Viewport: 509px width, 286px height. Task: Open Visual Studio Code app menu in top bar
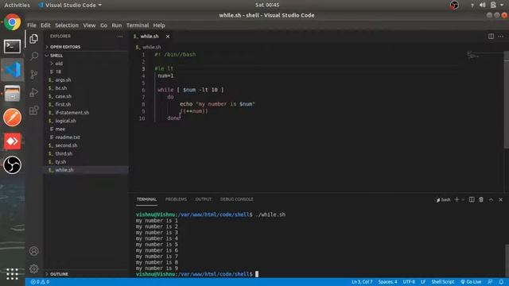pyautogui.click(x=70, y=6)
